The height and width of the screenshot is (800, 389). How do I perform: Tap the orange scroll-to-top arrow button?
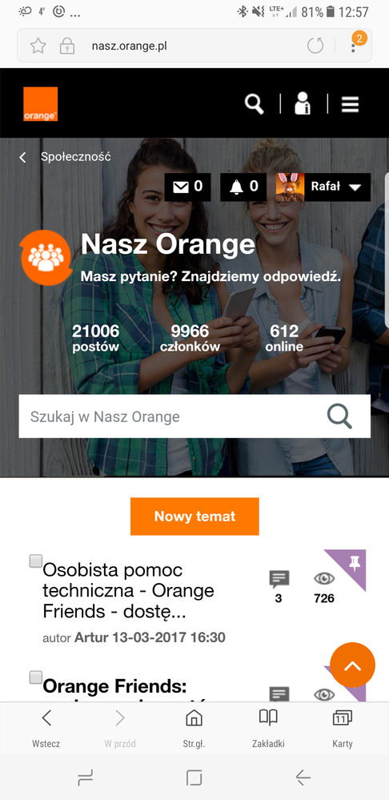click(x=352, y=665)
